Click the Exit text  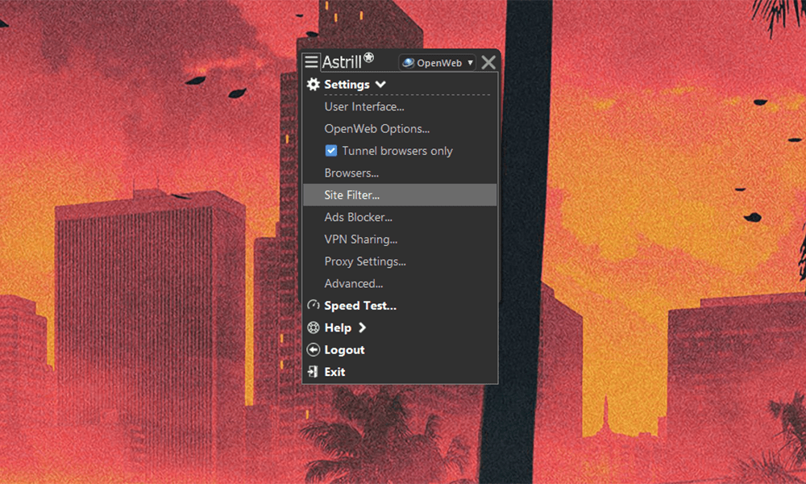(x=334, y=372)
